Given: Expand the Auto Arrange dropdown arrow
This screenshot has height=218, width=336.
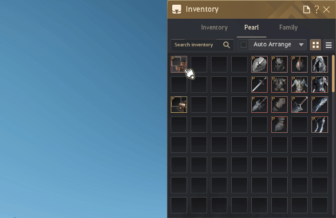Looking at the screenshot, I should pos(301,45).
